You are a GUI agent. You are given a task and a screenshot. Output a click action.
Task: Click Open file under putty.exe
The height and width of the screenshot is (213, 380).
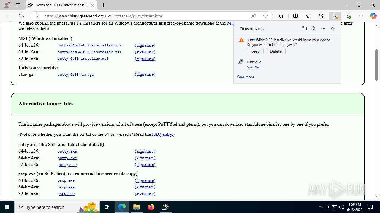click(x=253, y=67)
